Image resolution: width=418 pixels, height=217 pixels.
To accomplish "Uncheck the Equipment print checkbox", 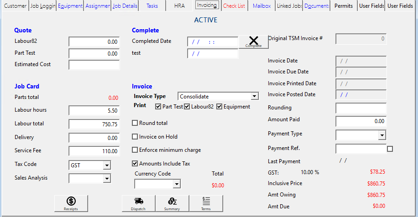I will pos(219,107).
